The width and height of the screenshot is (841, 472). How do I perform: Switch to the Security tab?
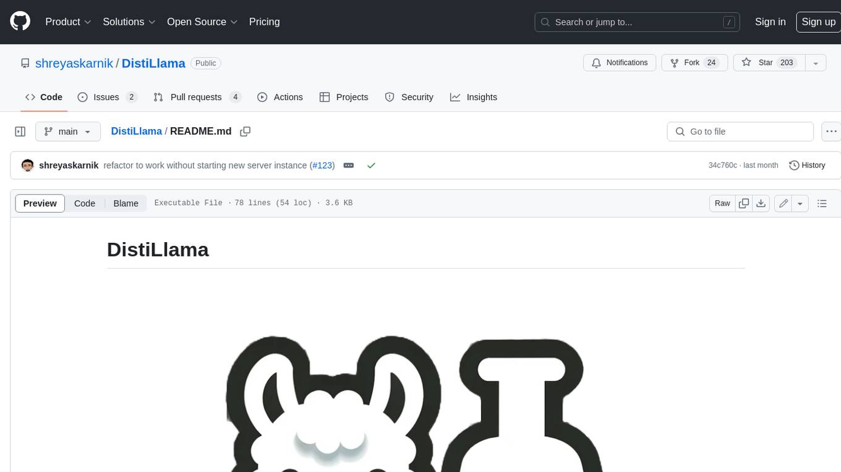pyautogui.click(x=409, y=97)
